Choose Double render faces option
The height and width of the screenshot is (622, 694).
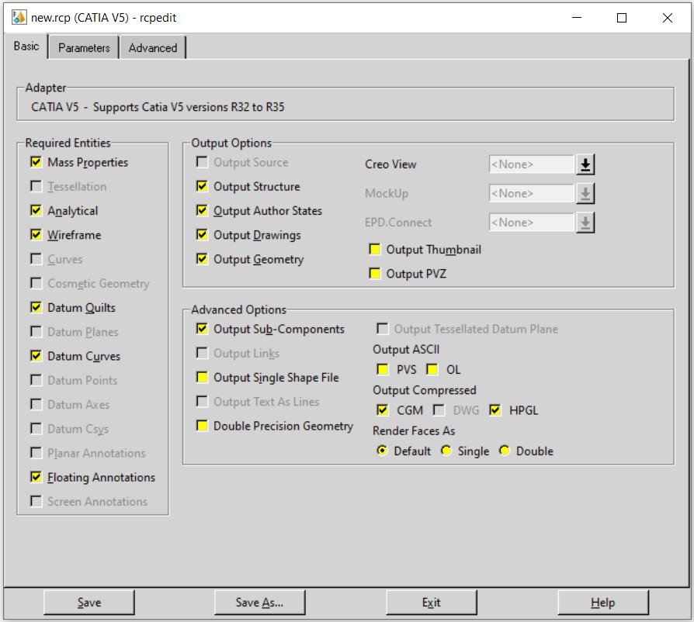[504, 451]
